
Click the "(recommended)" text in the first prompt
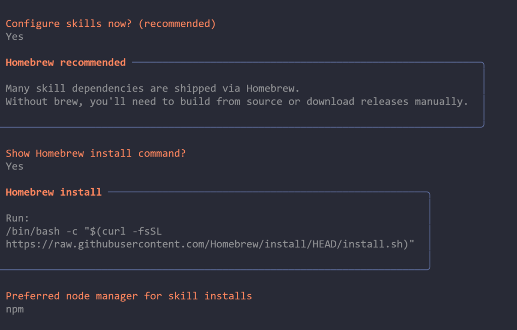coord(177,24)
